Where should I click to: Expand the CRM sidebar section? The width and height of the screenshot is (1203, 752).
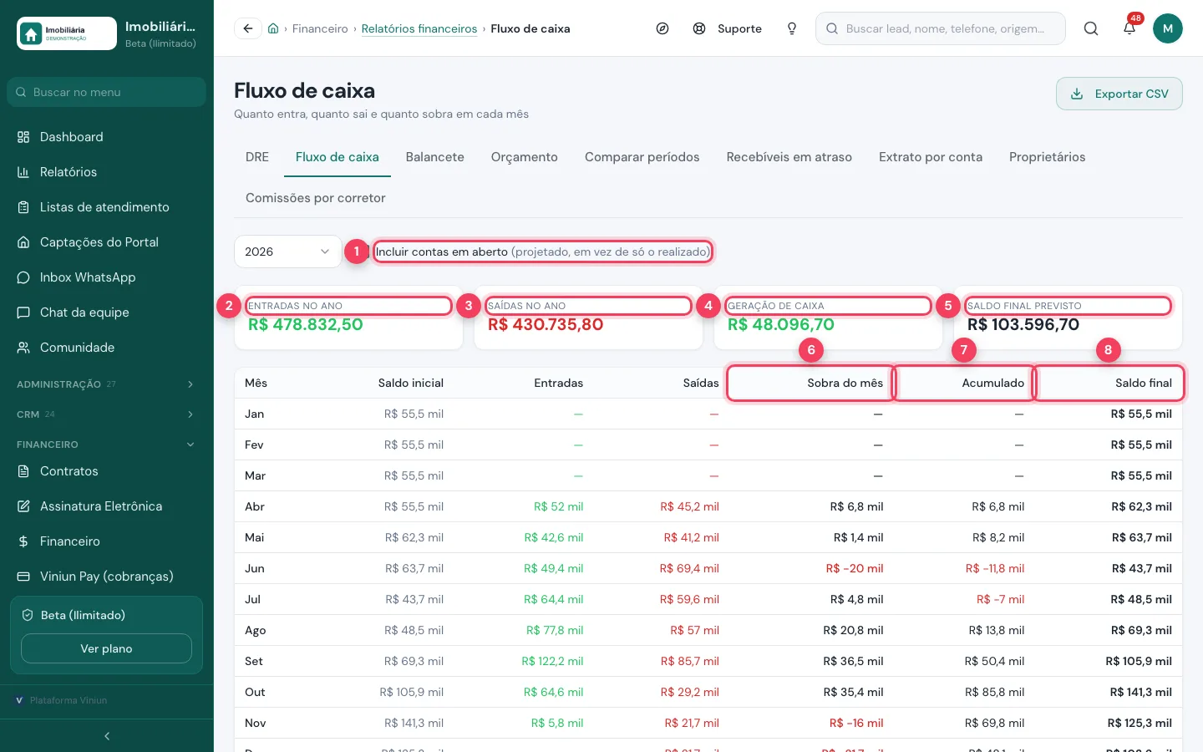click(106, 414)
